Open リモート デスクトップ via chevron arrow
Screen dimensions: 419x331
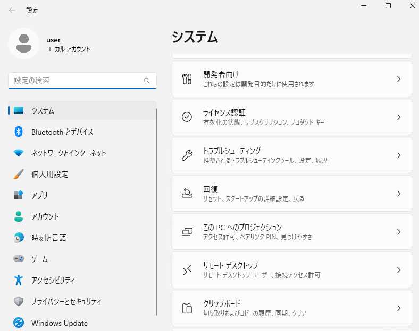click(399, 270)
